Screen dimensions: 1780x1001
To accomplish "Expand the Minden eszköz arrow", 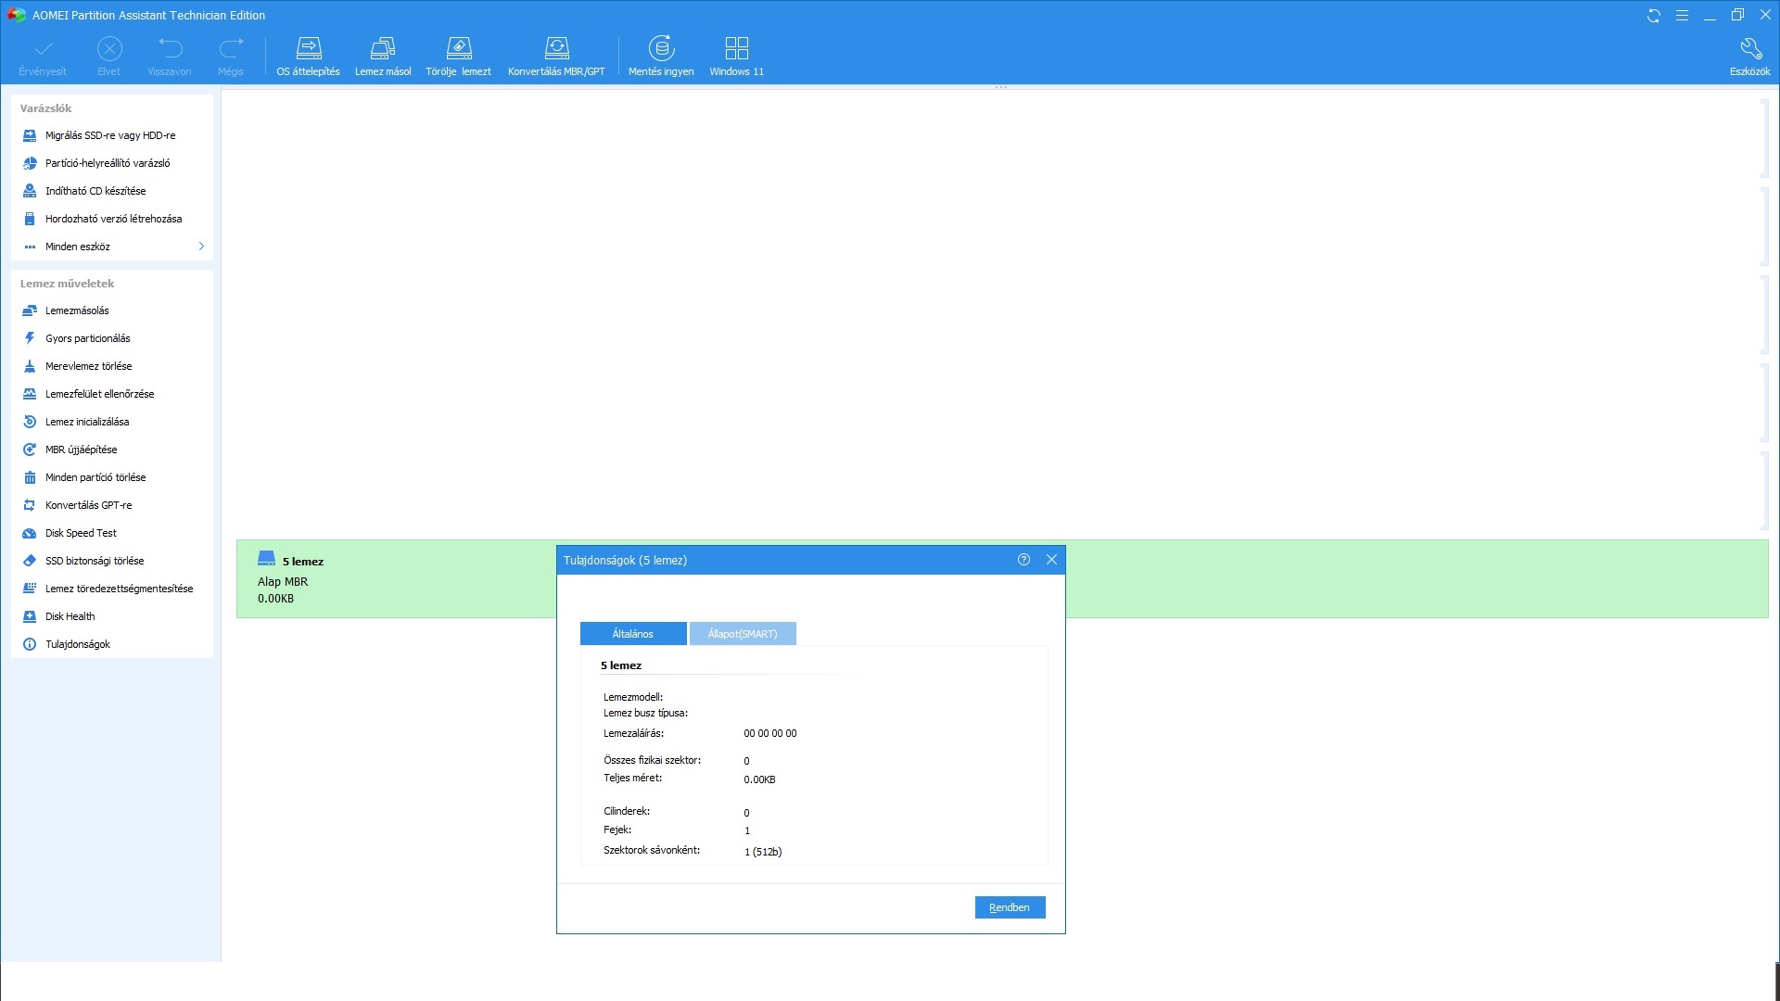I will tap(201, 247).
